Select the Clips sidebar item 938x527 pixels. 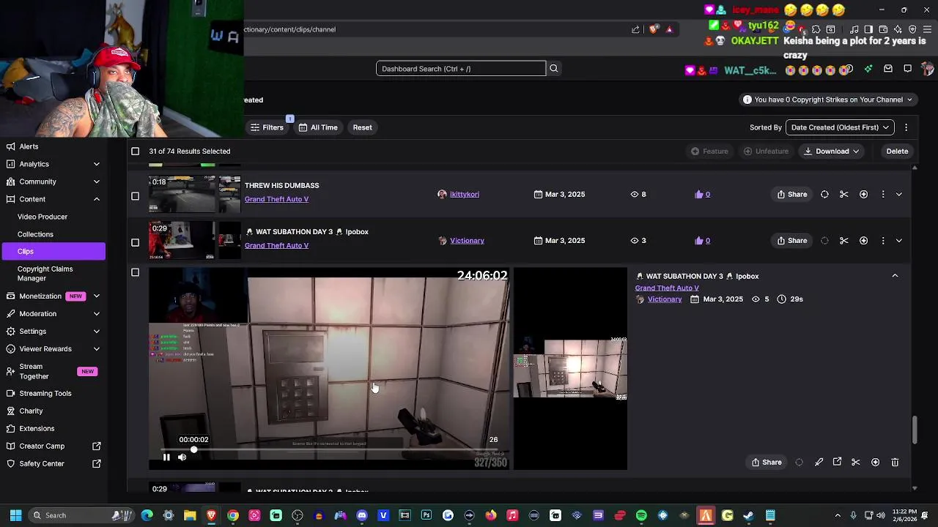53,251
